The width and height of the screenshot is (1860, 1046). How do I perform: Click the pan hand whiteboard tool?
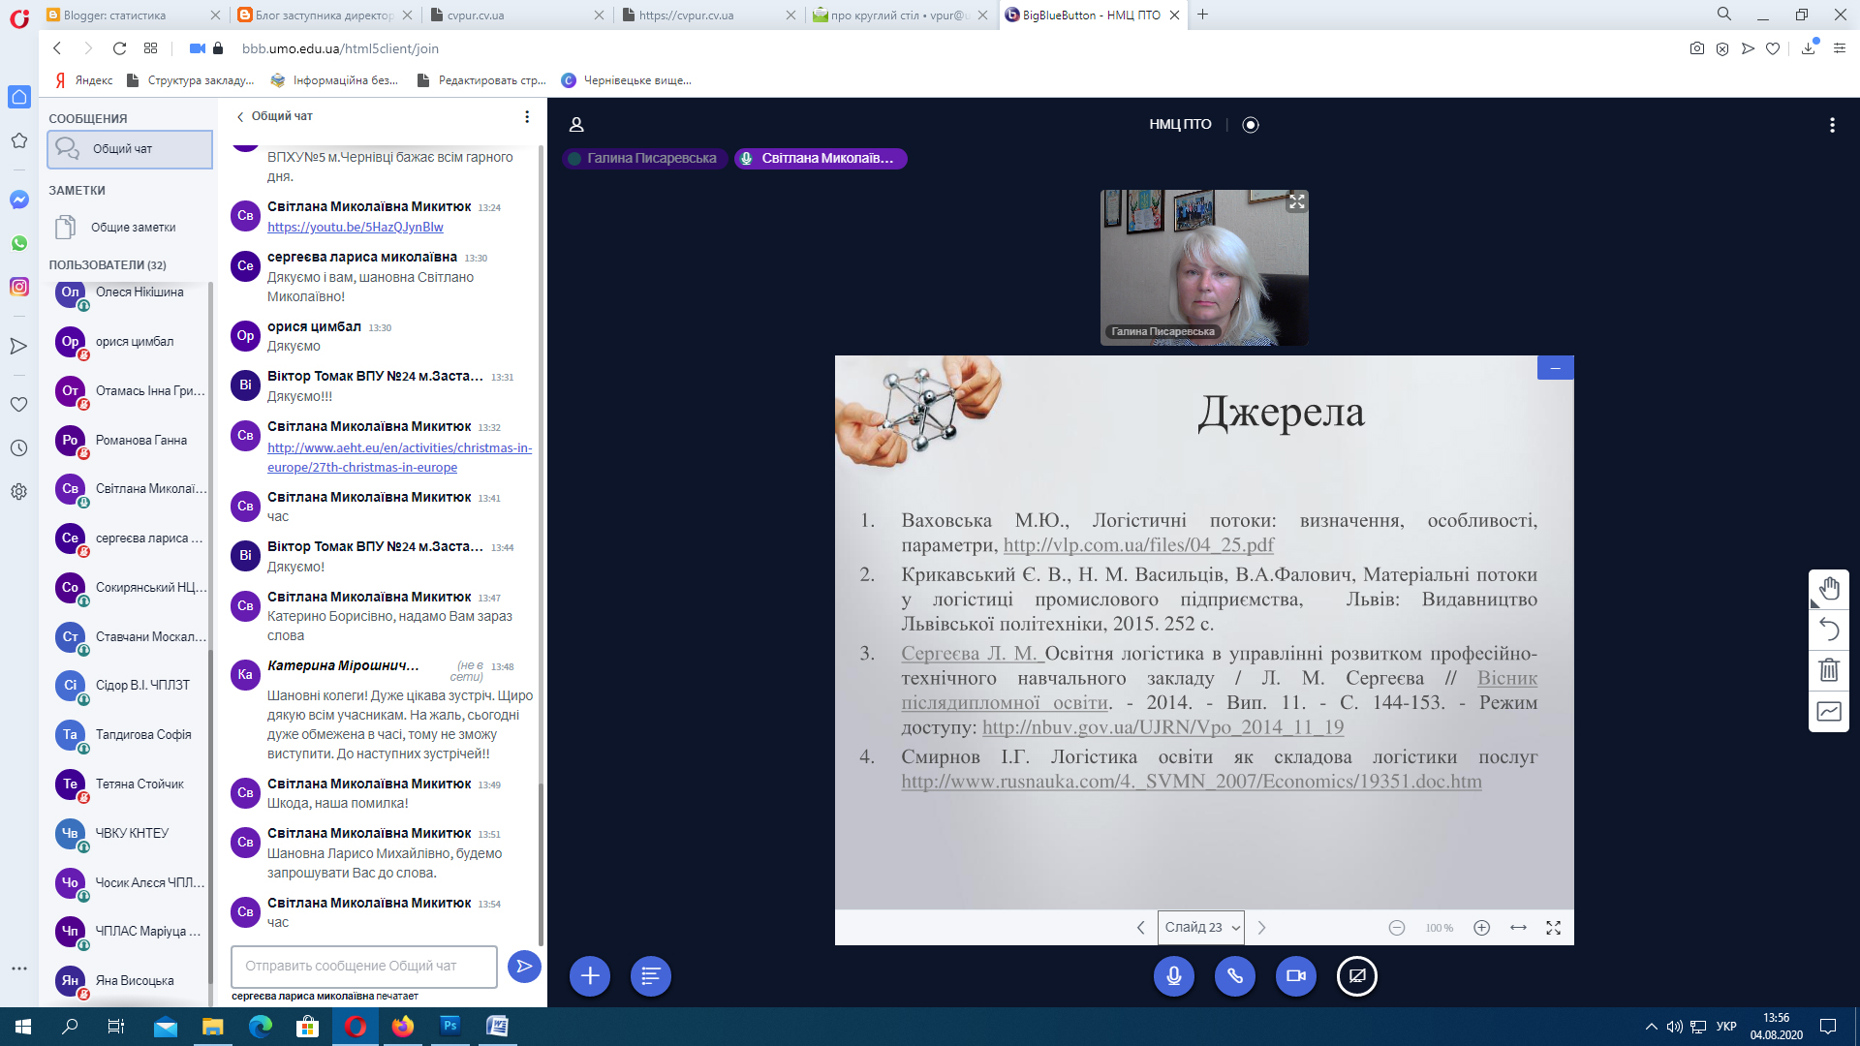point(1829,589)
